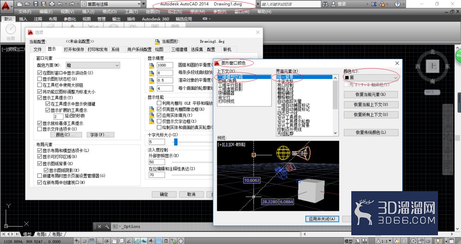The width and height of the screenshot is (461, 244).
Task: Check 显示文件选项卡(S) checkbox
Action: (40, 129)
